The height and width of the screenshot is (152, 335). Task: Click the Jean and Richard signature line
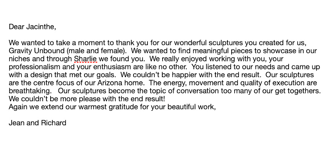[37, 123]
